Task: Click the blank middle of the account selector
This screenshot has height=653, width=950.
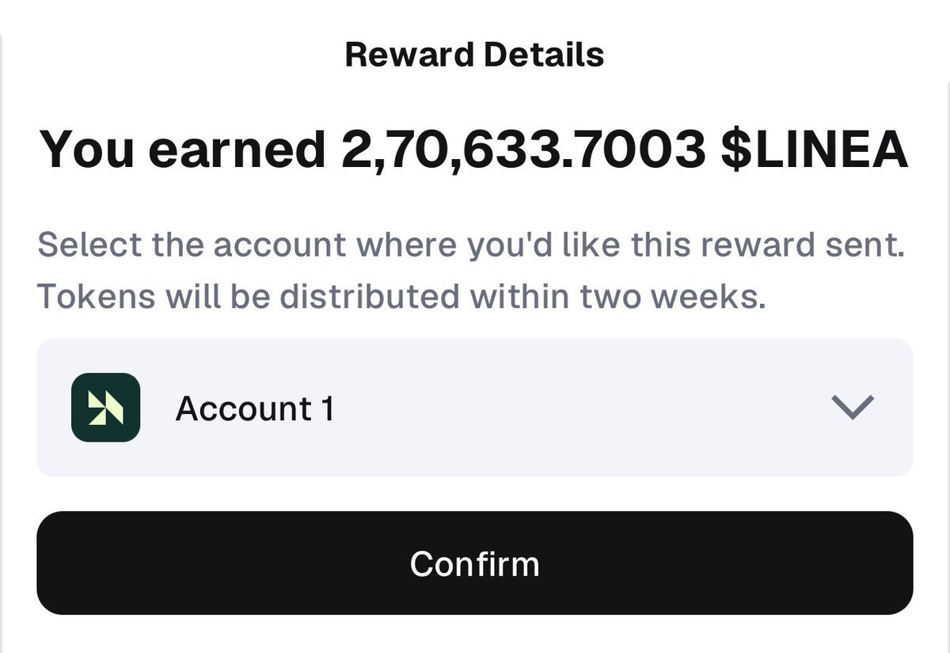Action: point(554,408)
